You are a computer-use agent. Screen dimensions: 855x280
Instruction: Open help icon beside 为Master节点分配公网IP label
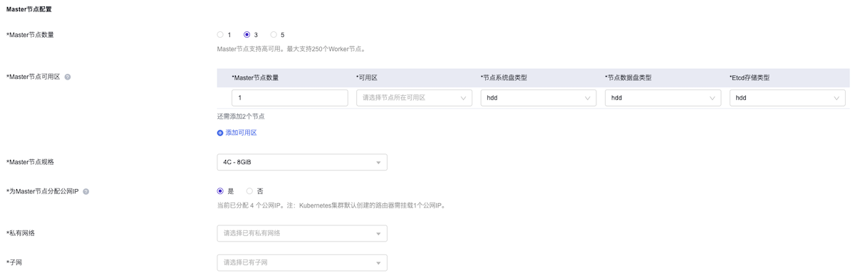pos(86,192)
